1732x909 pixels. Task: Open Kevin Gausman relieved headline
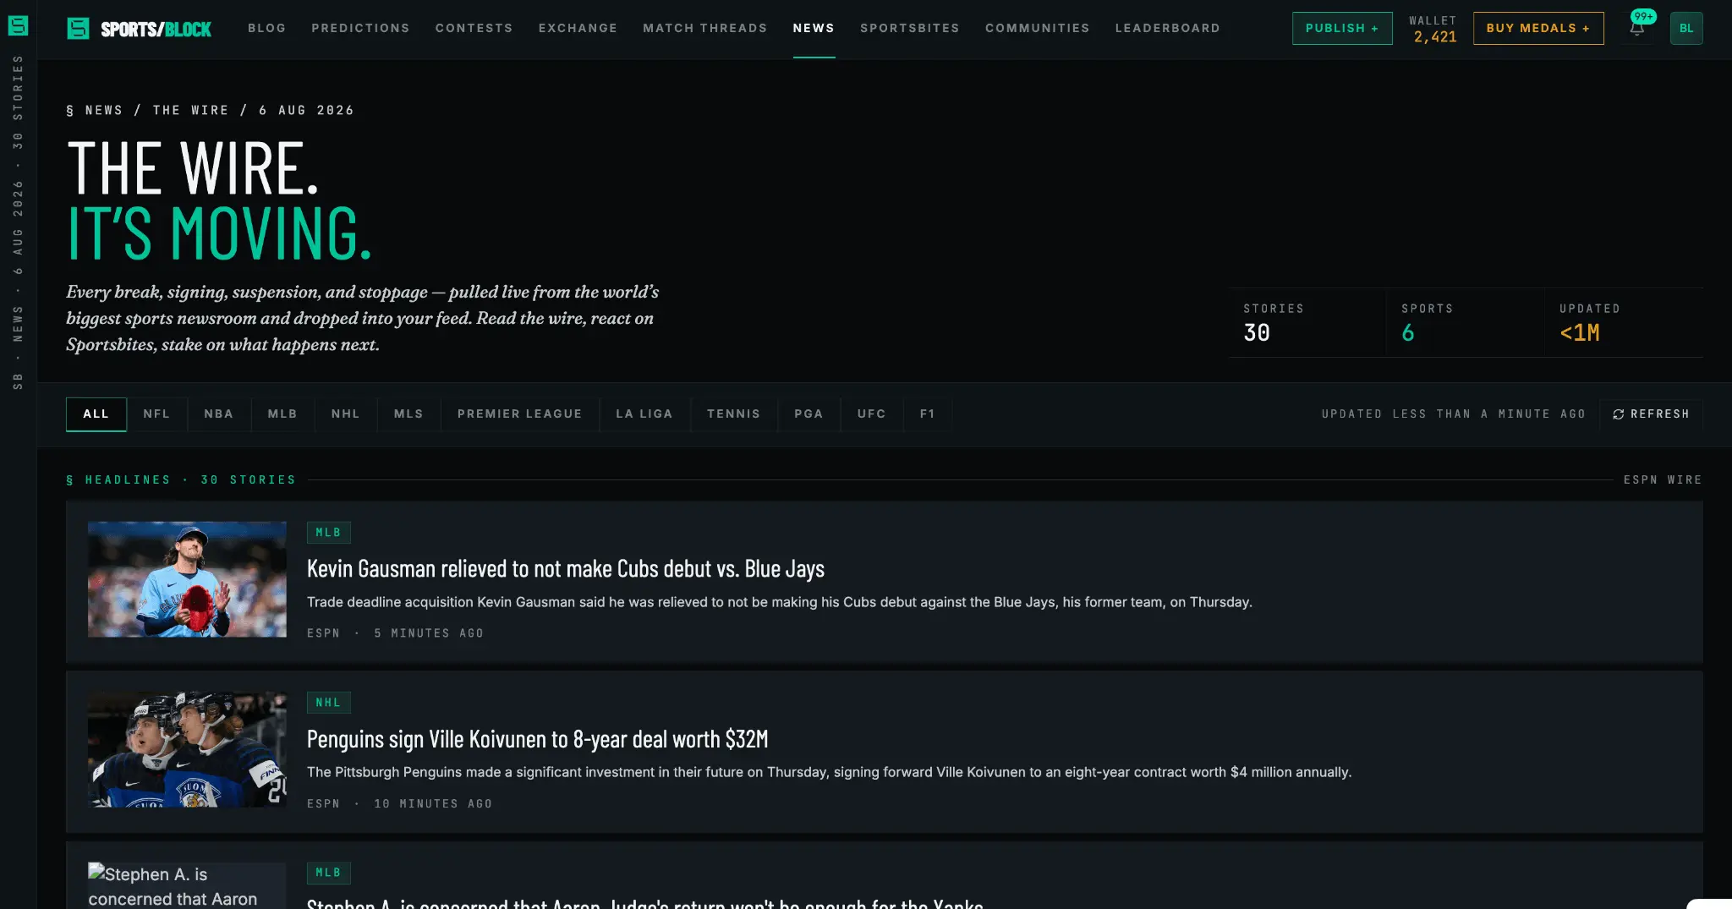[x=565, y=569]
